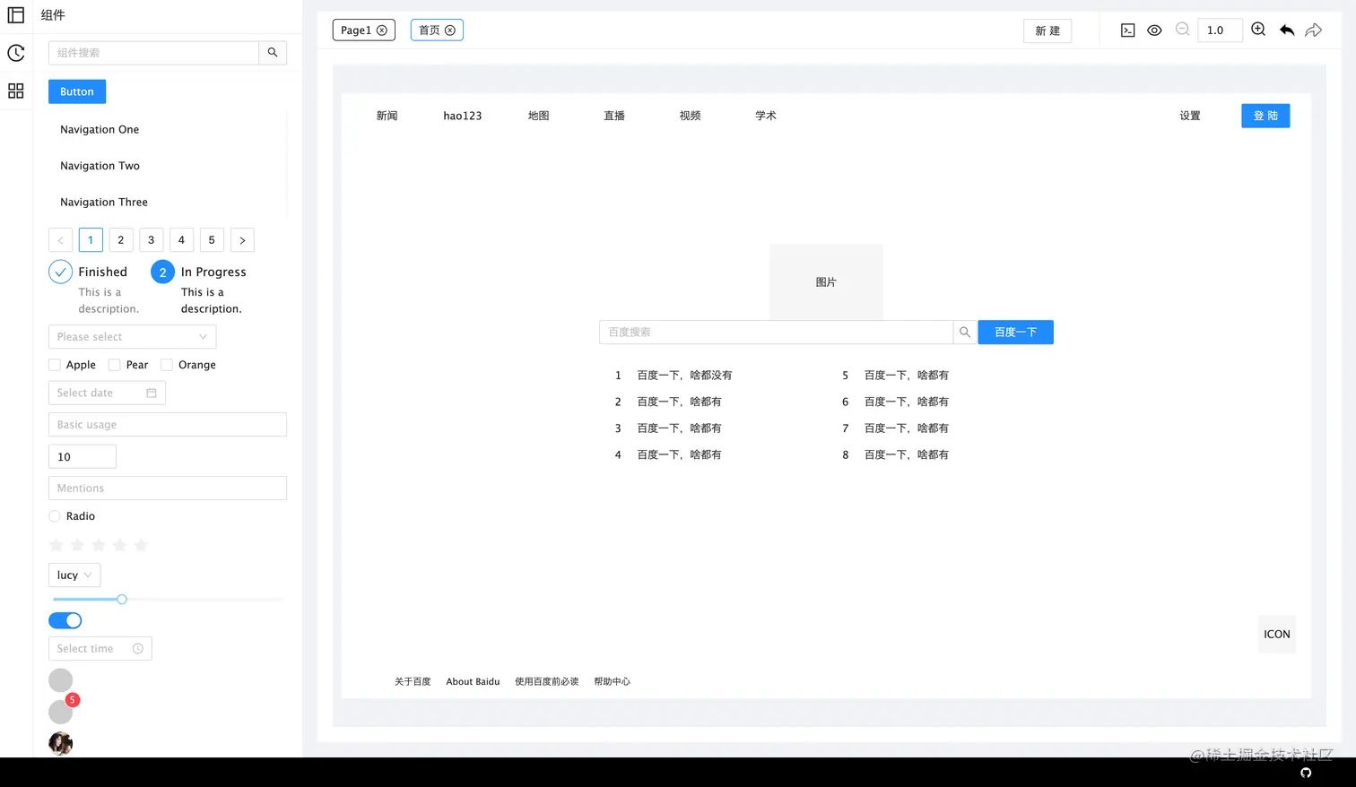The width and height of the screenshot is (1356, 787).
Task: Zoom out with the minus magnifier icon
Action: pos(1182,30)
